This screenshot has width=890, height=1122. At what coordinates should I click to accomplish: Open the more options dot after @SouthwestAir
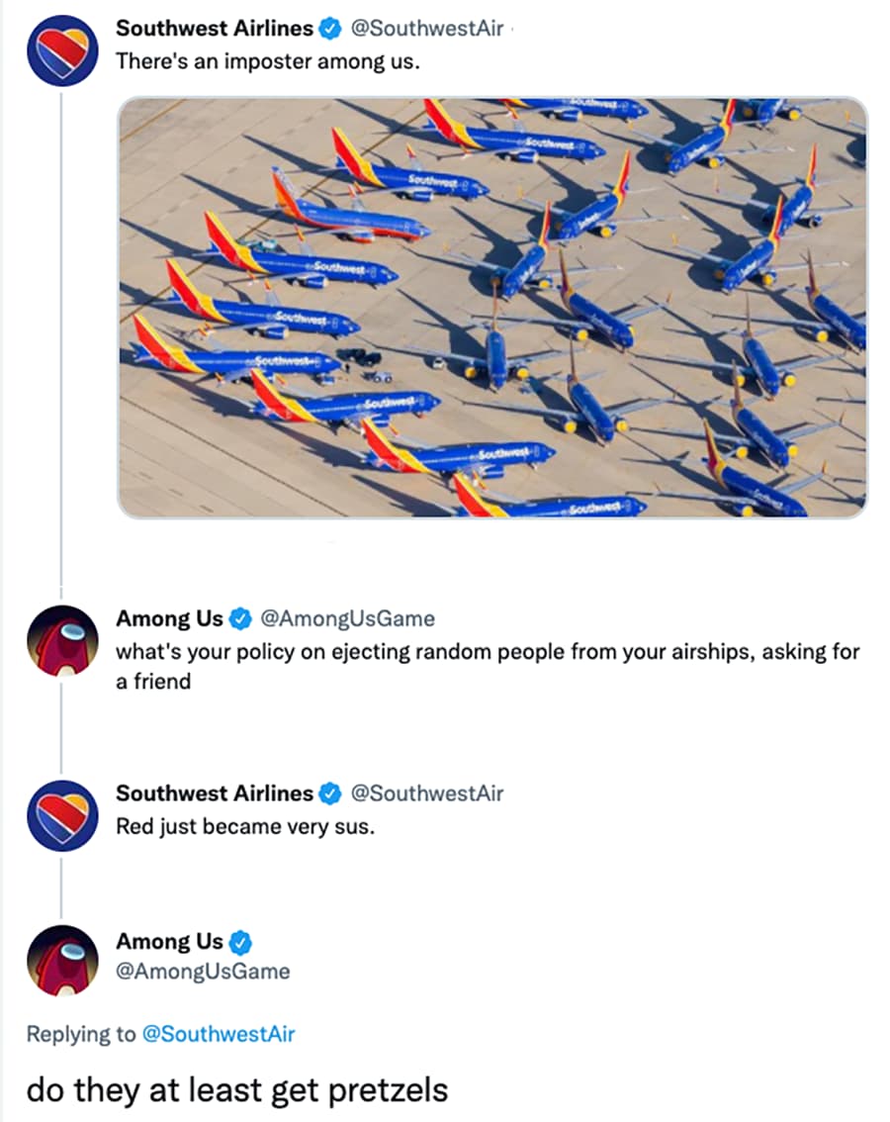click(x=511, y=29)
